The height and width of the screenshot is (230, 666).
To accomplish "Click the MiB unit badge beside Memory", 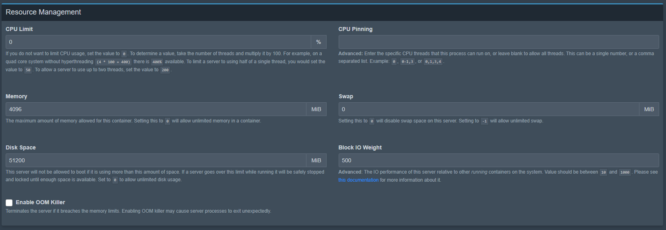I will pyautogui.click(x=316, y=109).
